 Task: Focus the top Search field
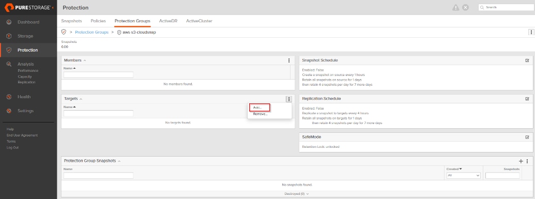click(x=506, y=7)
